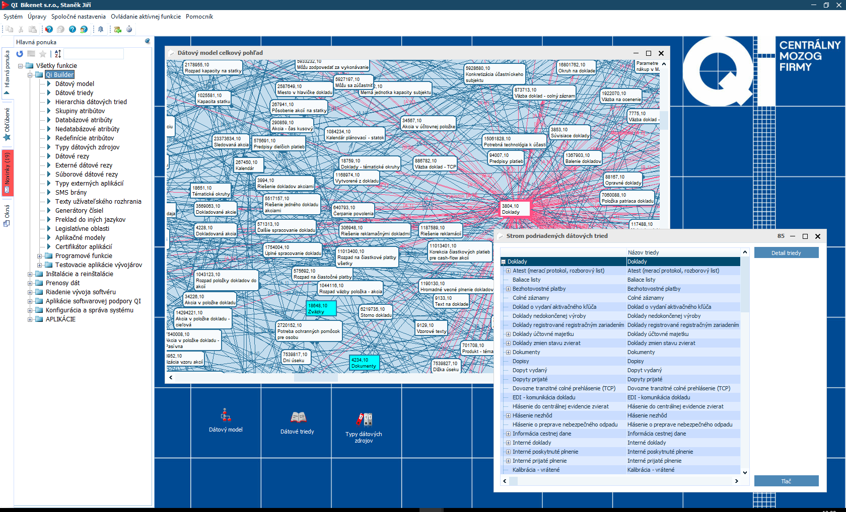This screenshot has width=846, height=512.
Task: Open the Dátový model desktop shortcut
Action: pos(226,420)
